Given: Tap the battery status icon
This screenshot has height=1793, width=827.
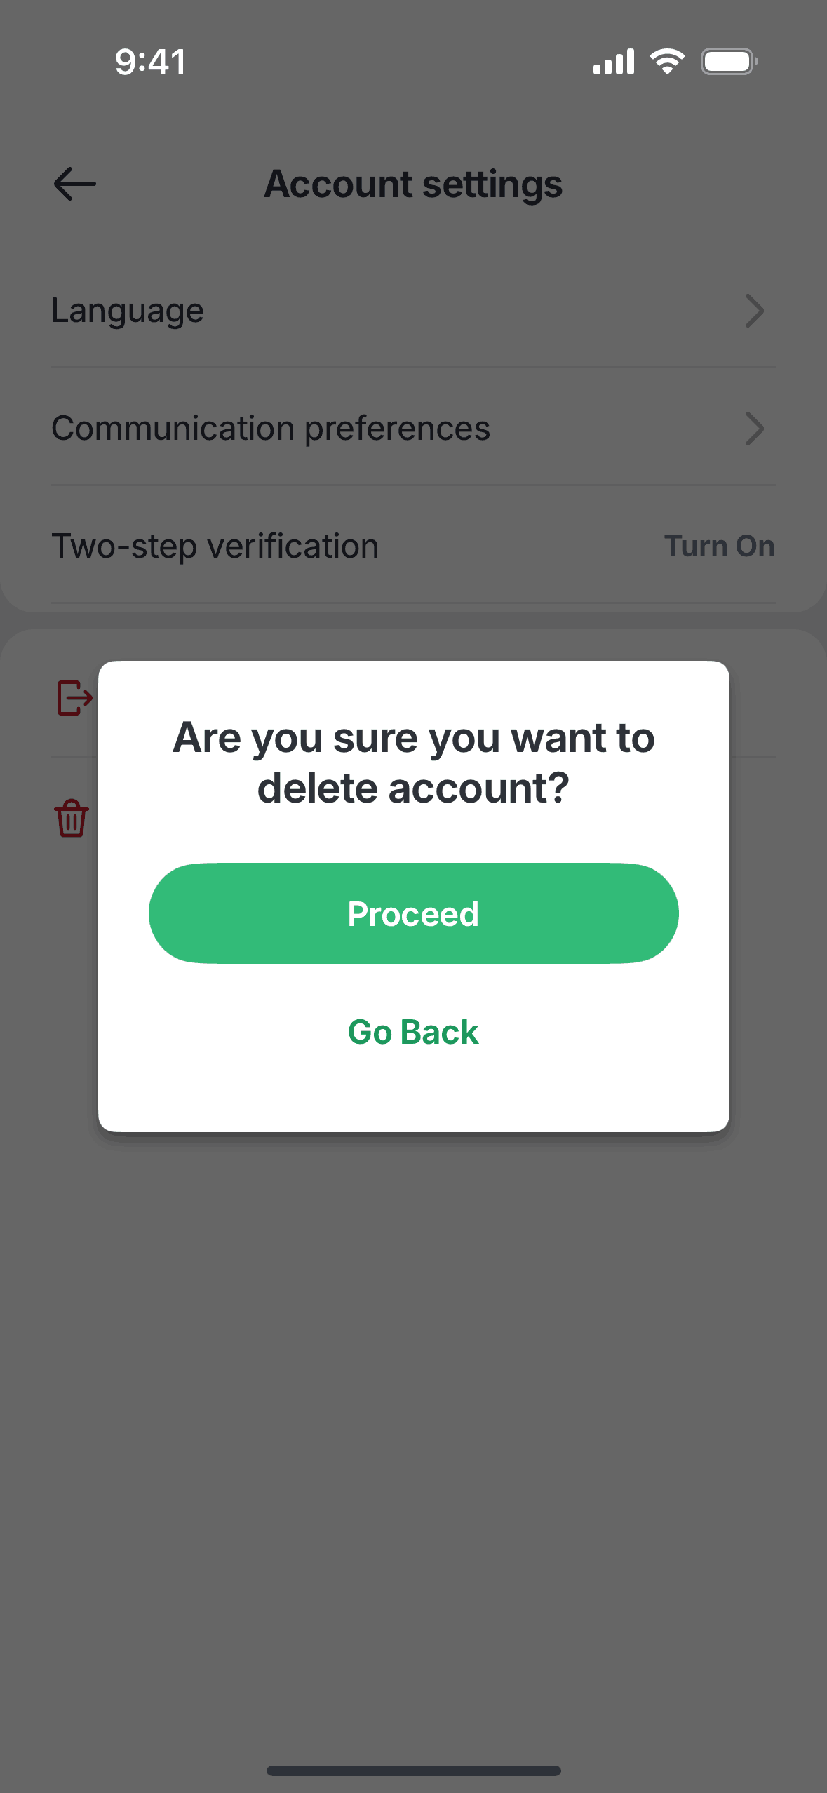Looking at the screenshot, I should [729, 62].
